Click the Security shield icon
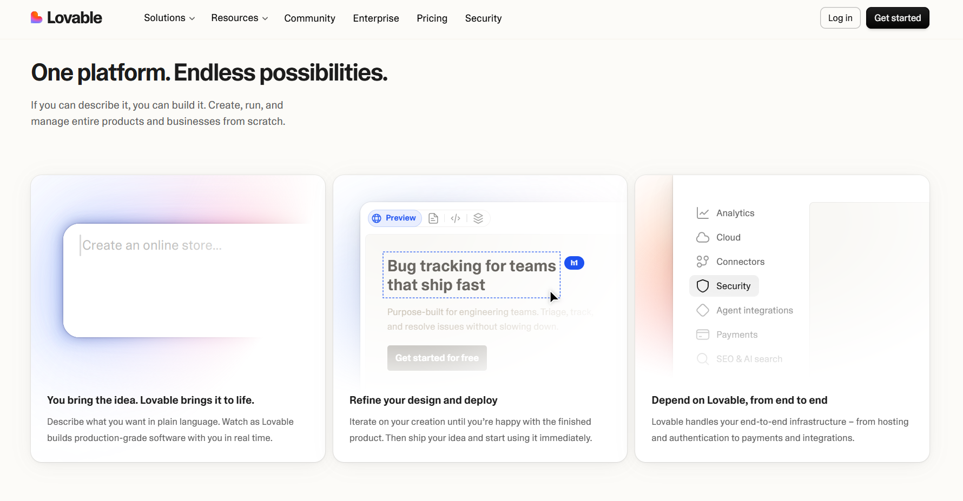Viewport: 963px width, 501px height. [x=703, y=286]
